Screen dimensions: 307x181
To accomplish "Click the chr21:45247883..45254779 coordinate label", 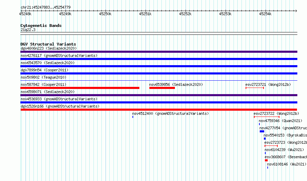I will pos(46,8).
